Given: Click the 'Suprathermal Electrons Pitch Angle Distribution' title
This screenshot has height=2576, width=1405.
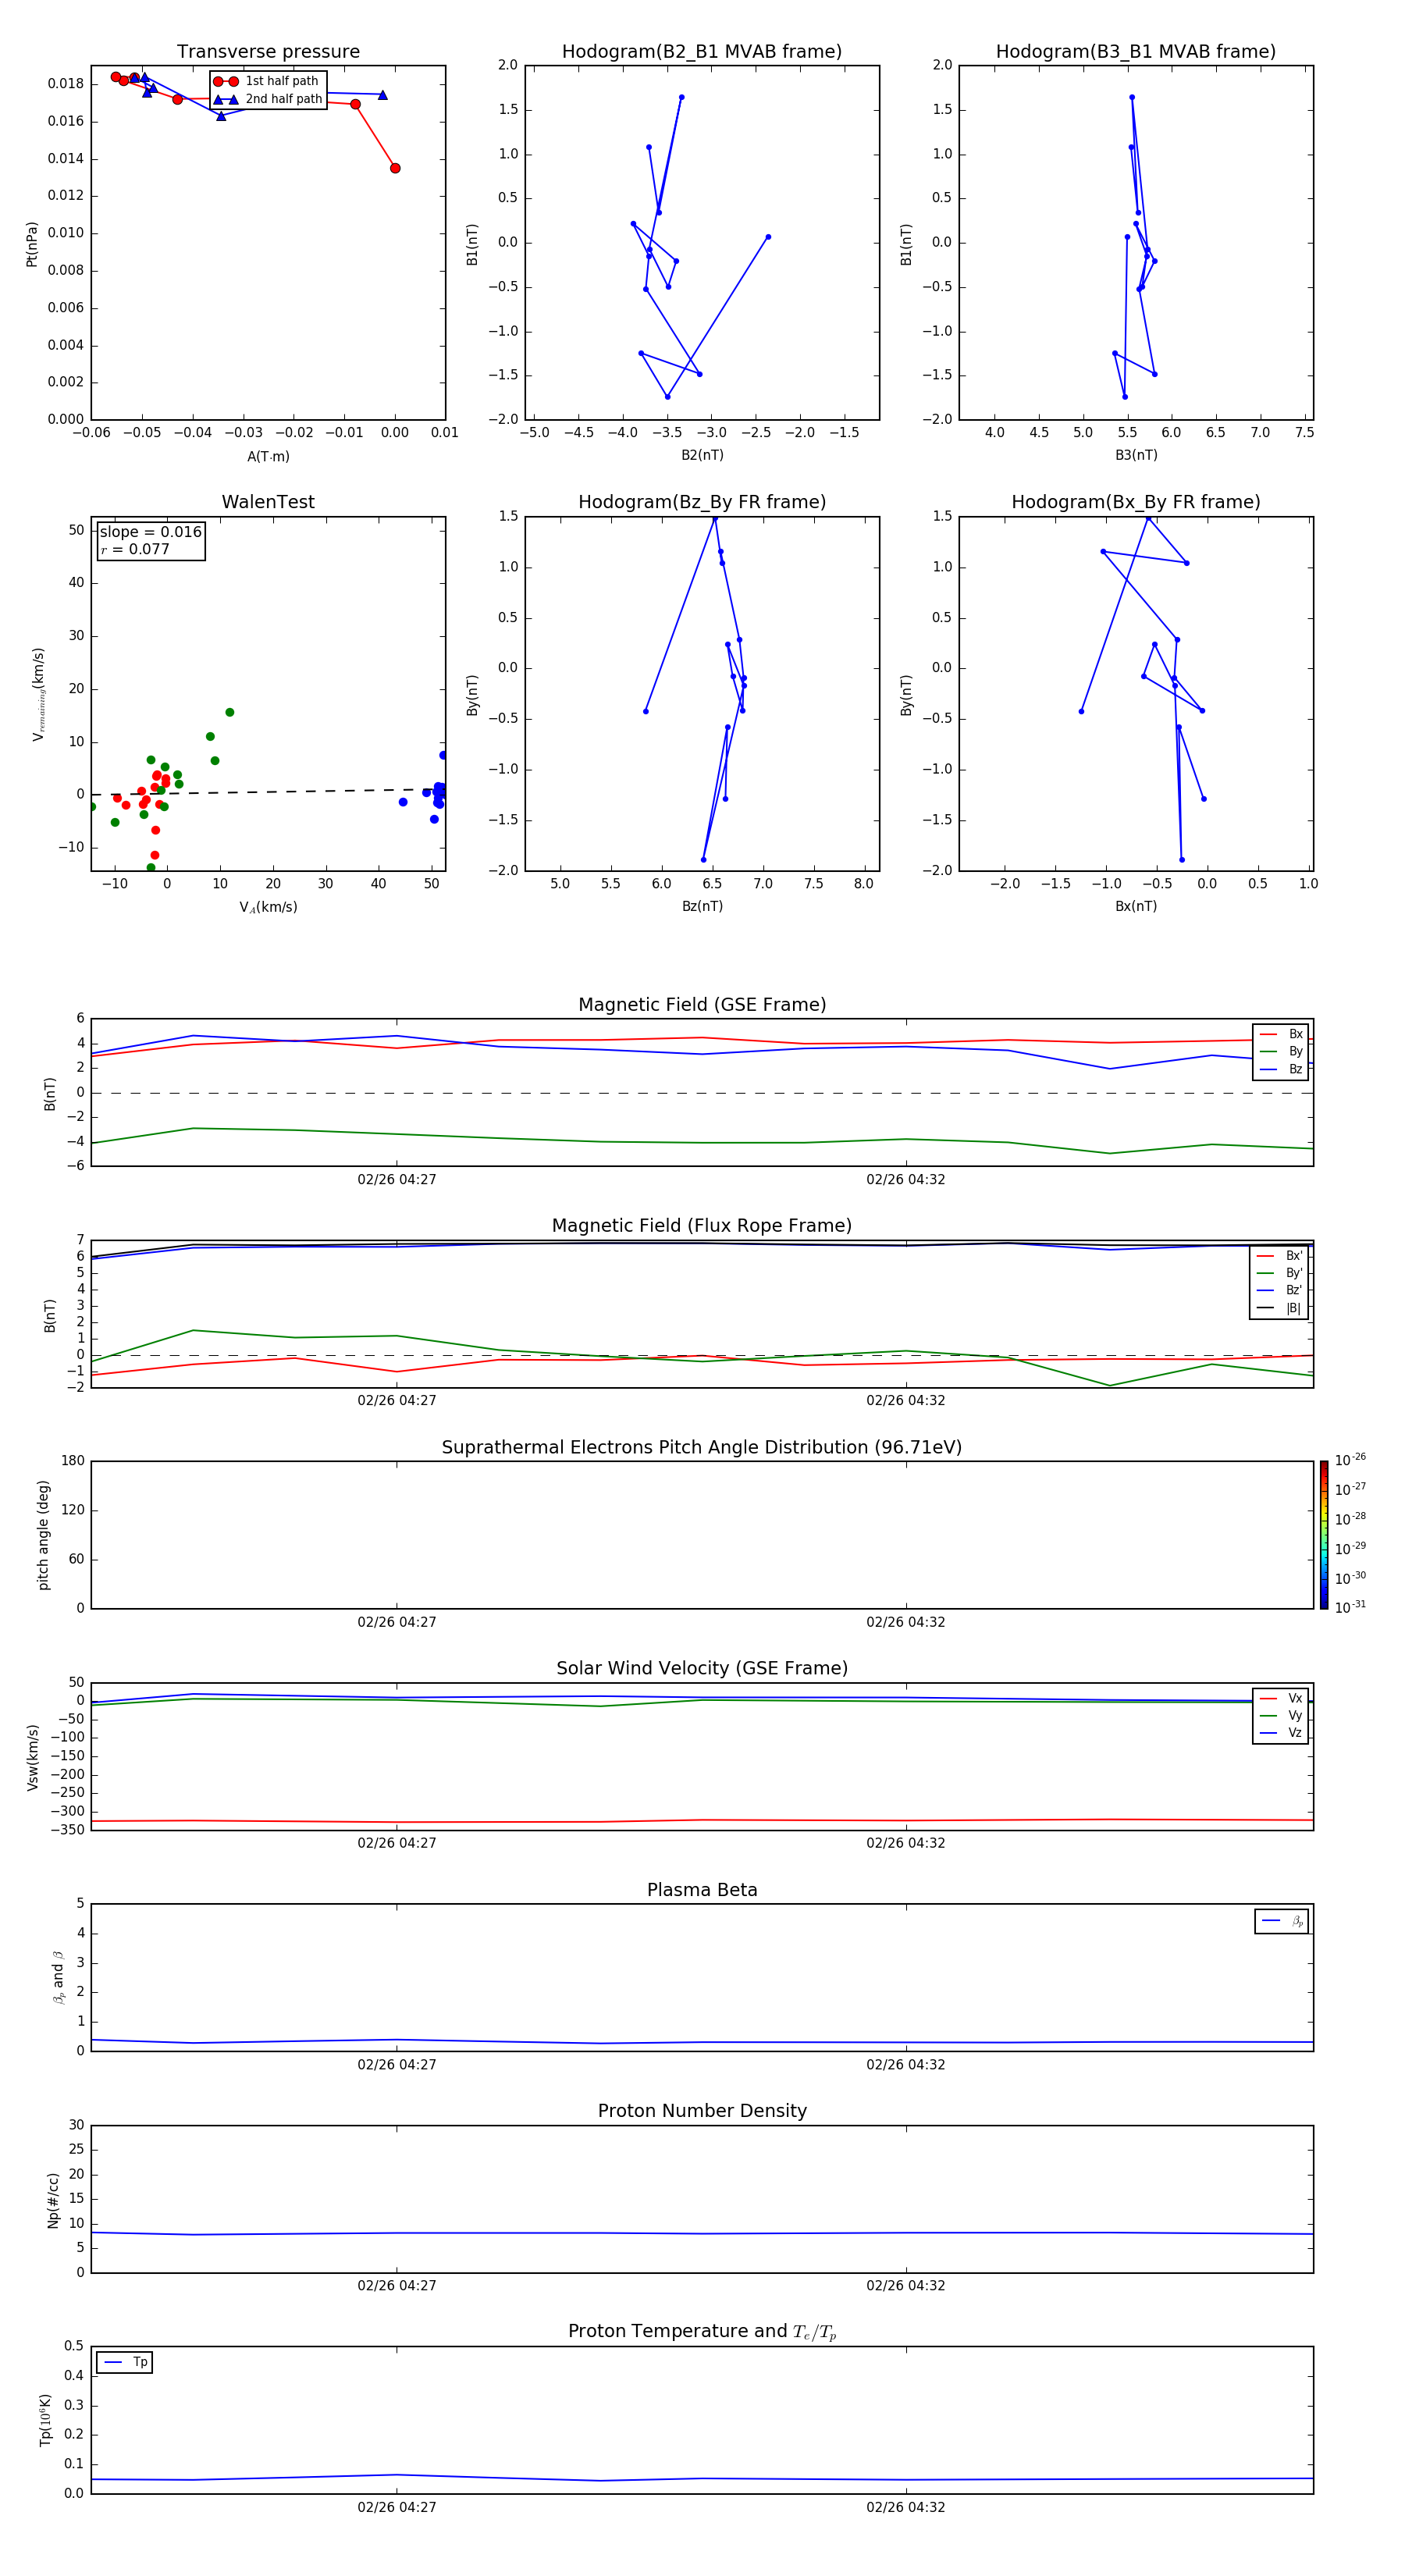Looking at the screenshot, I should 702,1448.
